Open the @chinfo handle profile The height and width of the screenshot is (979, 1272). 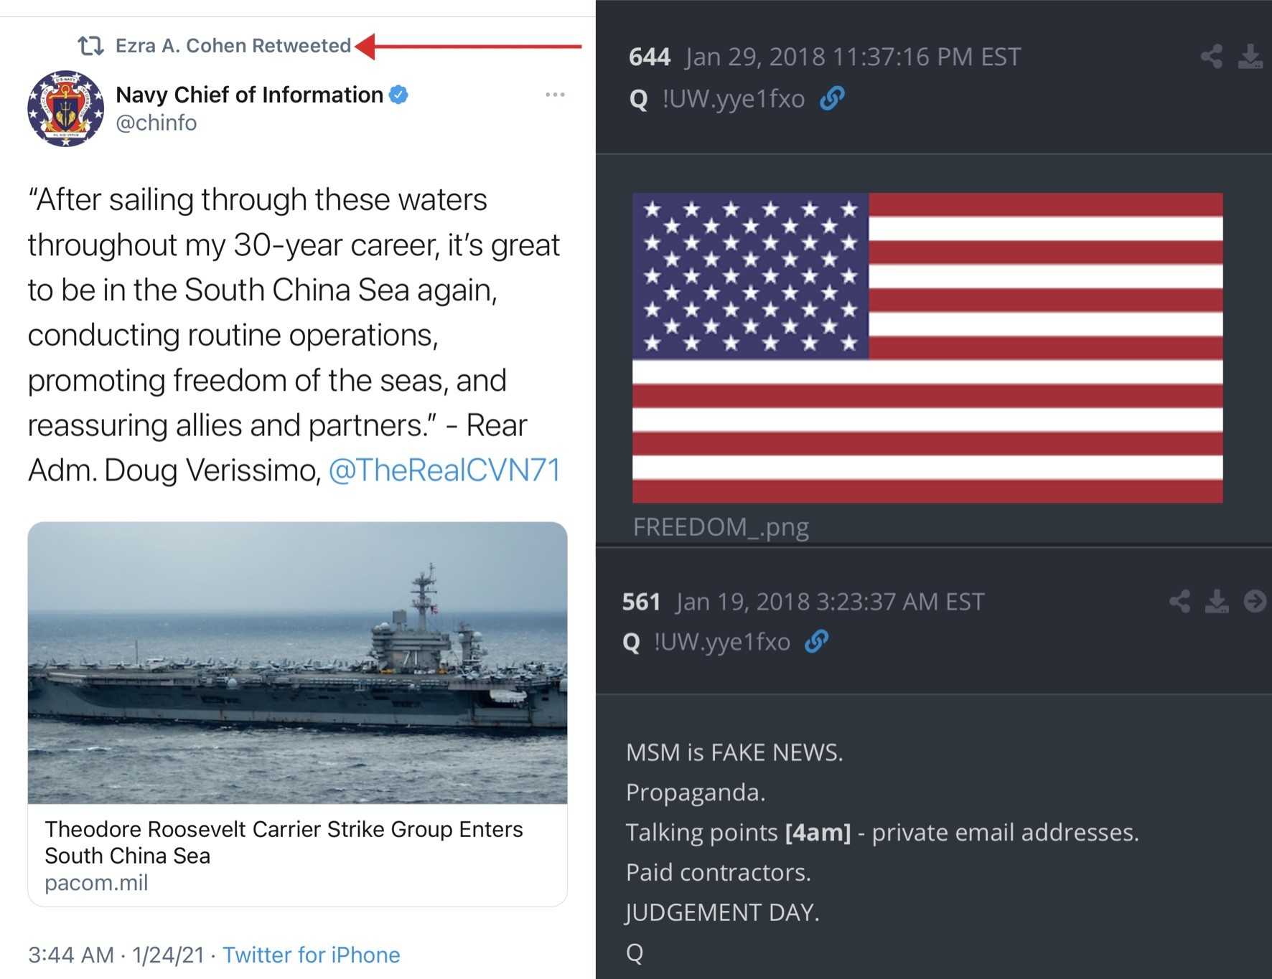tap(156, 123)
